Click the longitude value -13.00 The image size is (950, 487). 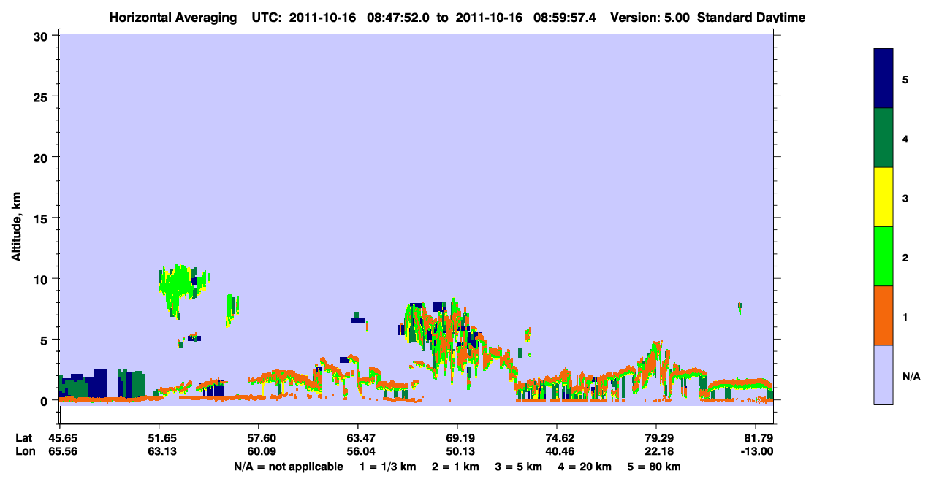click(757, 451)
